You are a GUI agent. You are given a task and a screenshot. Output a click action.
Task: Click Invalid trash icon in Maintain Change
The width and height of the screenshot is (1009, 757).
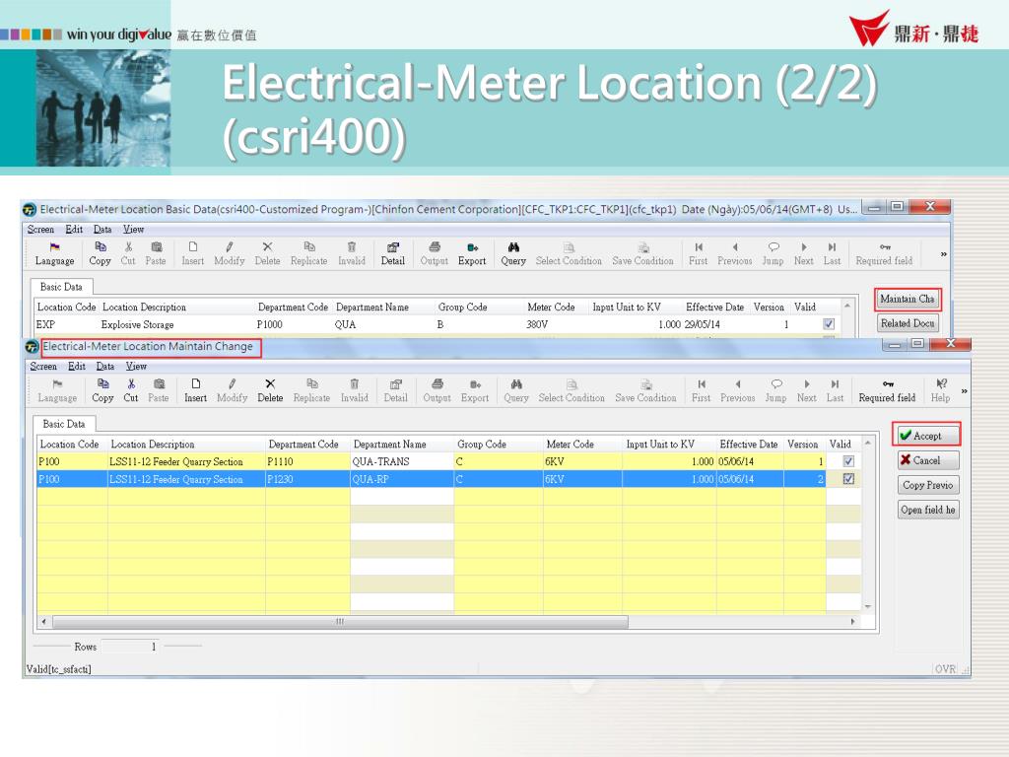pos(355,383)
